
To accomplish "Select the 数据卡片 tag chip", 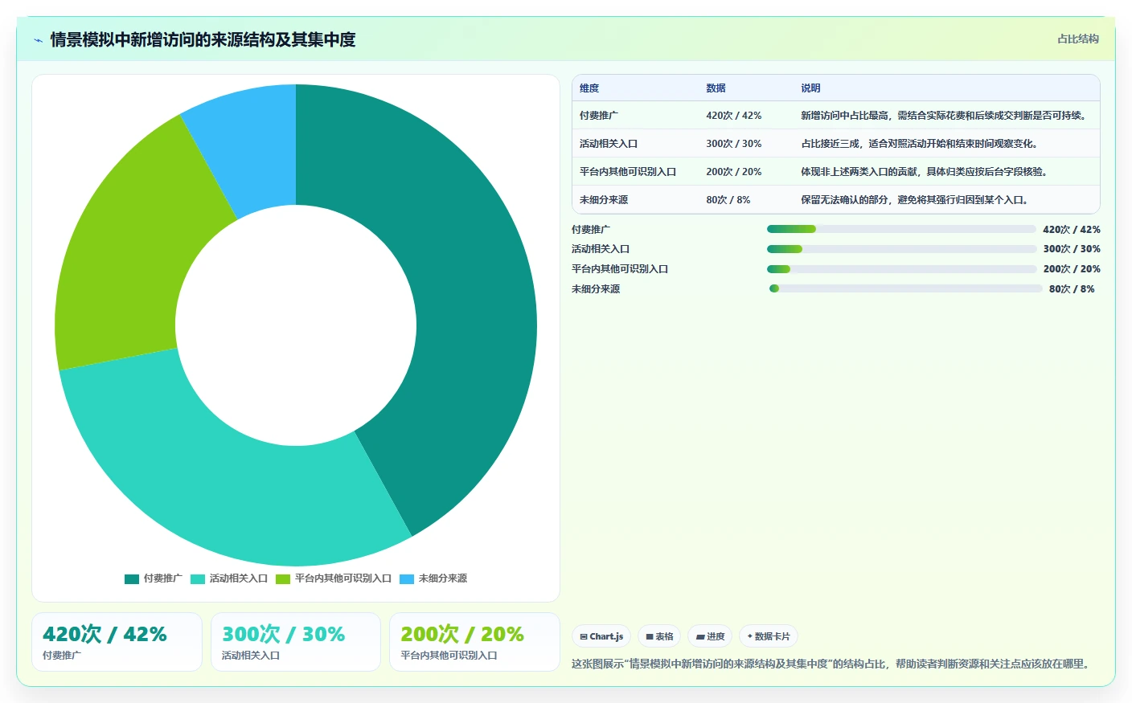I will pyautogui.click(x=769, y=636).
